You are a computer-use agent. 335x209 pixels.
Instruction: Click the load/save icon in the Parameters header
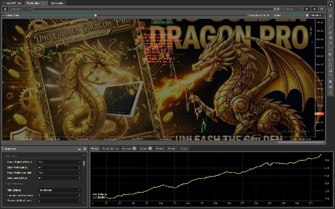click(79, 149)
